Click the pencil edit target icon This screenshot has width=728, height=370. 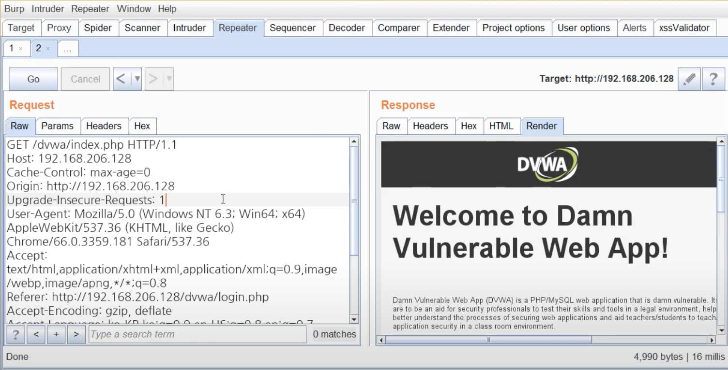tap(689, 79)
